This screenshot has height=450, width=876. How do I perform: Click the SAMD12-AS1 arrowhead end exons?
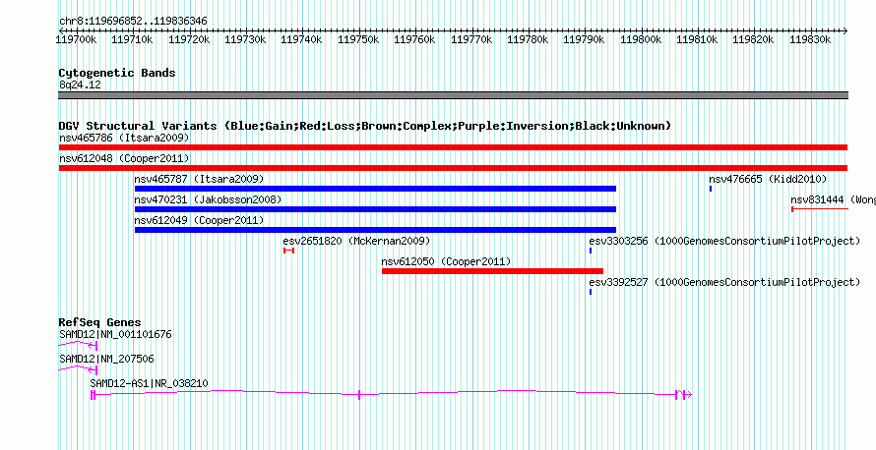point(683,395)
